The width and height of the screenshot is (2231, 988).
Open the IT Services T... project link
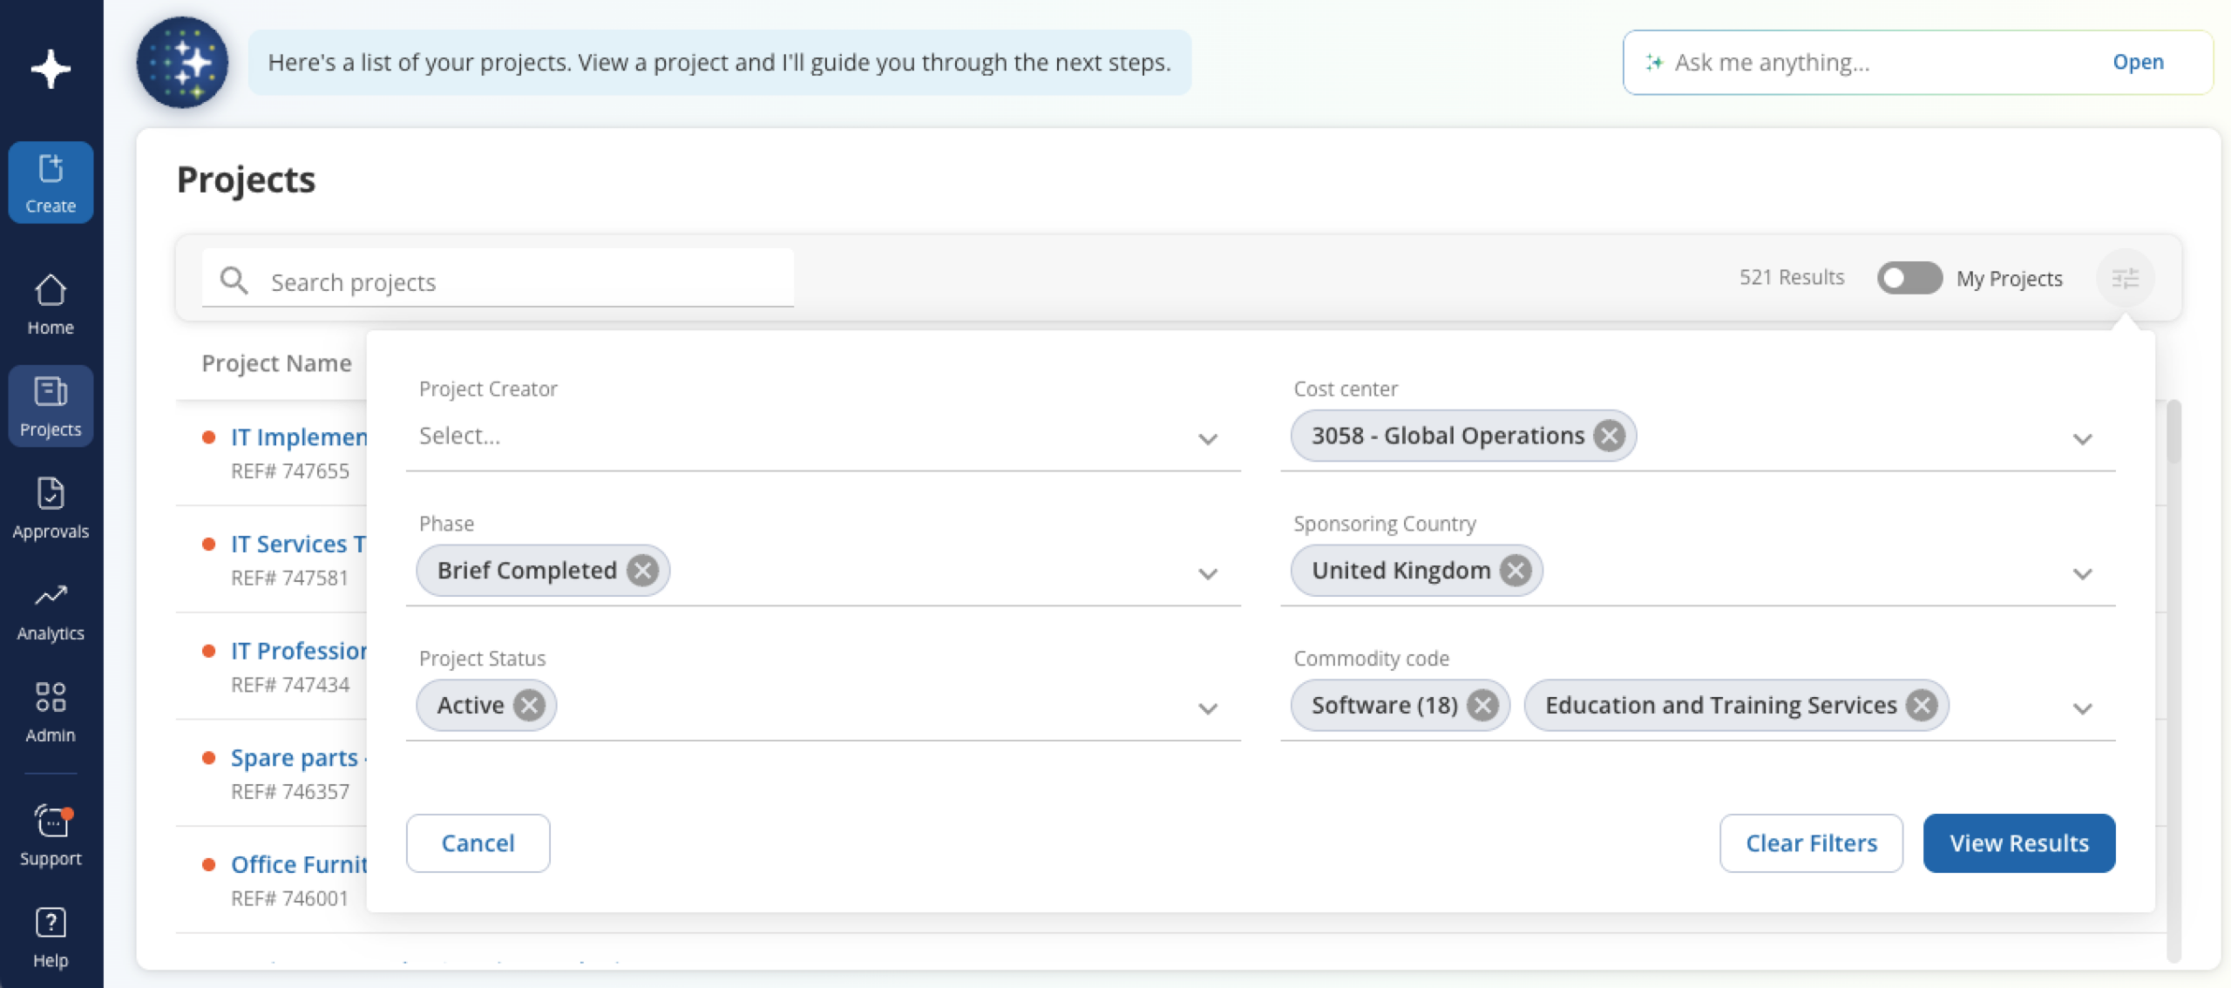coord(298,544)
